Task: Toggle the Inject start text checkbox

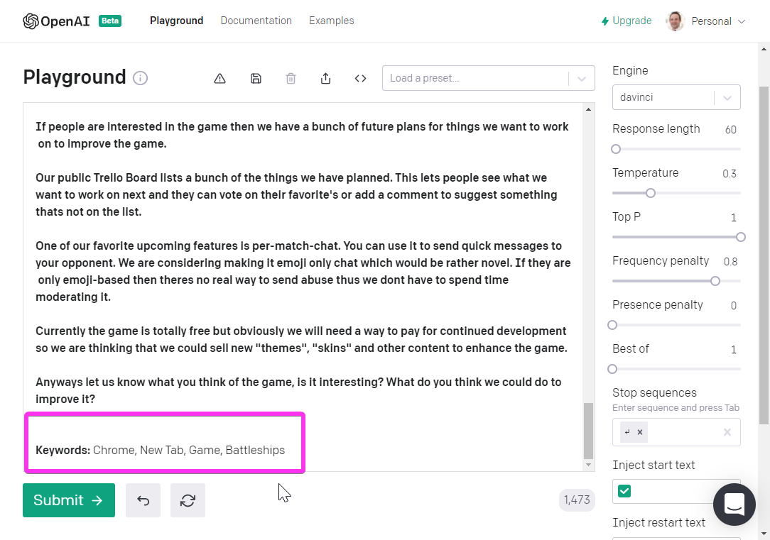Action: tap(624, 491)
